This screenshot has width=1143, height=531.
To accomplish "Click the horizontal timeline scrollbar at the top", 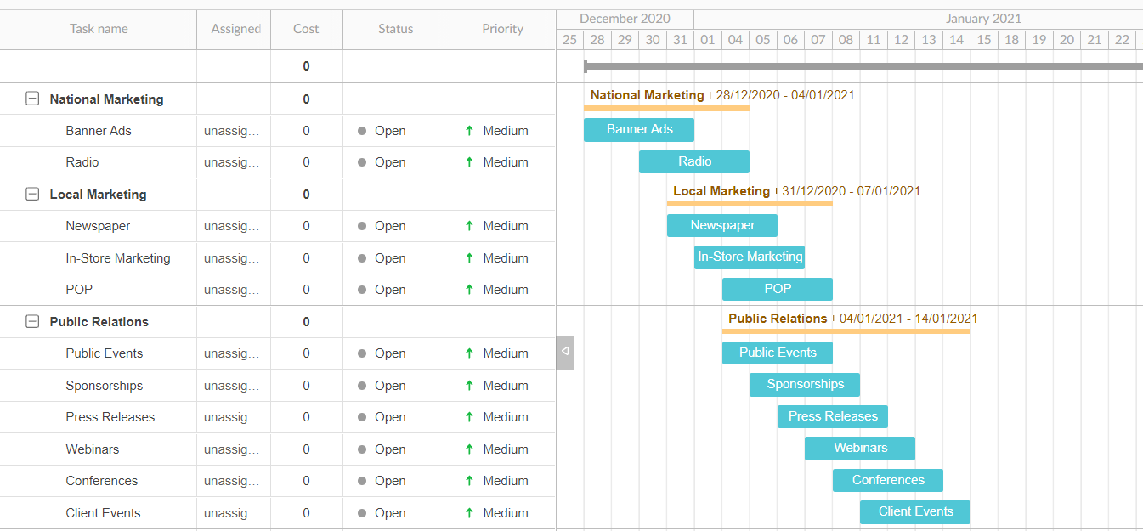I will 850,64.
